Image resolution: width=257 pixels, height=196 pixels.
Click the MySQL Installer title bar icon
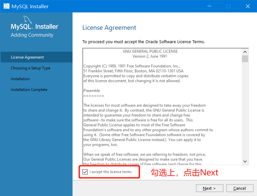7,6
